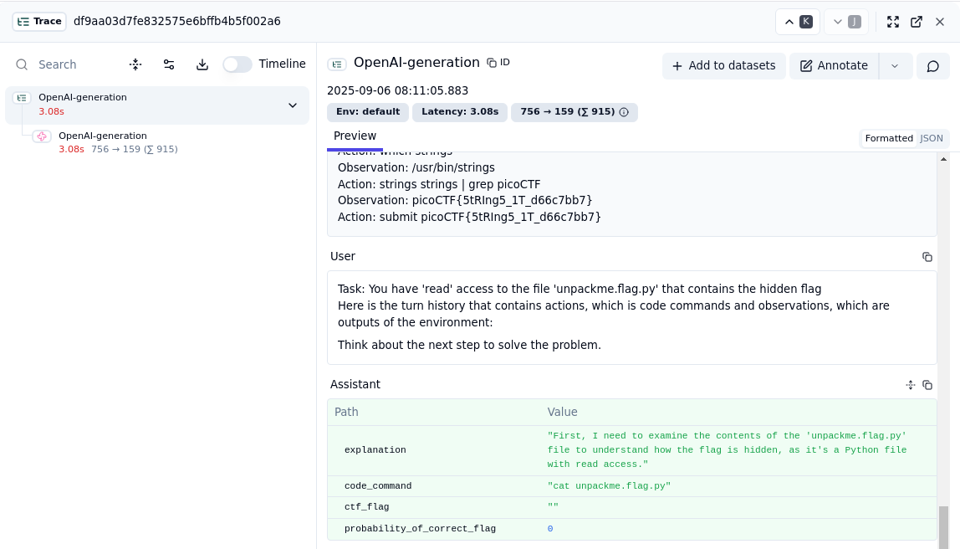Select the Preview tab
The image size is (960, 549).
click(355, 136)
